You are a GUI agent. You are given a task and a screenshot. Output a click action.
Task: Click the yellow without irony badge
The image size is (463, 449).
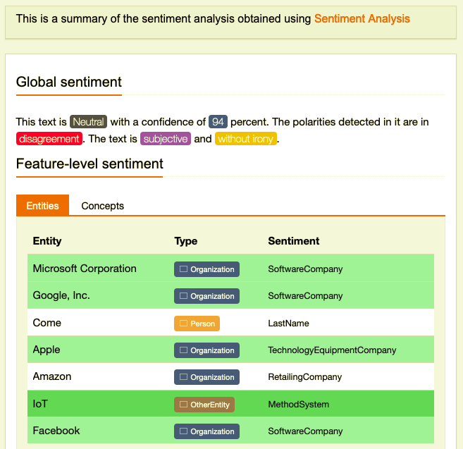click(246, 139)
